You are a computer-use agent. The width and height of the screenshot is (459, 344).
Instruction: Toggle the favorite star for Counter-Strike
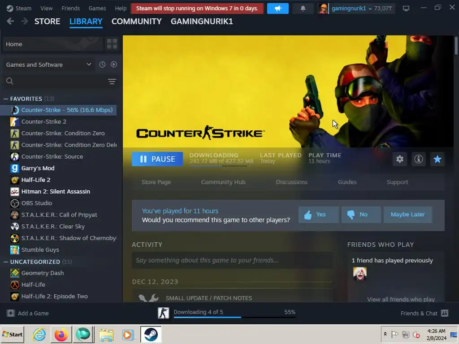(437, 159)
